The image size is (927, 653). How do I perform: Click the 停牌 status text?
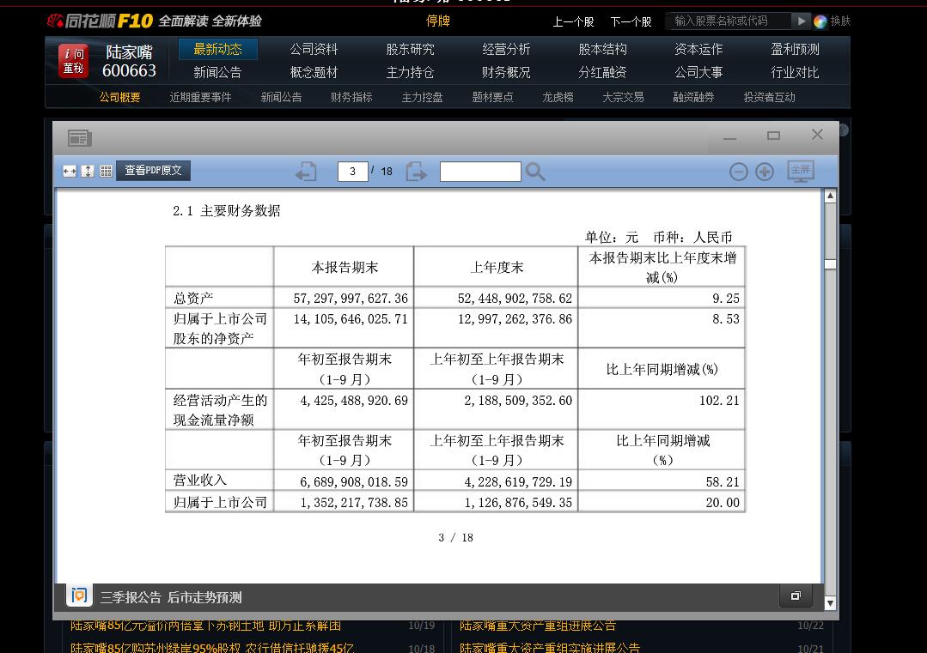[x=438, y=21]
